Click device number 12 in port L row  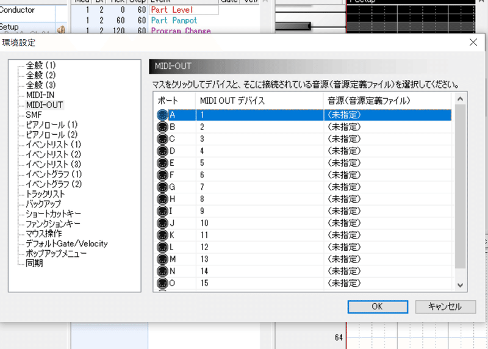[x=204, y=247]
